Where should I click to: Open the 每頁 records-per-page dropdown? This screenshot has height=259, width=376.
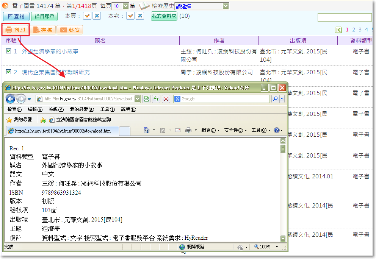click(125, 6)
